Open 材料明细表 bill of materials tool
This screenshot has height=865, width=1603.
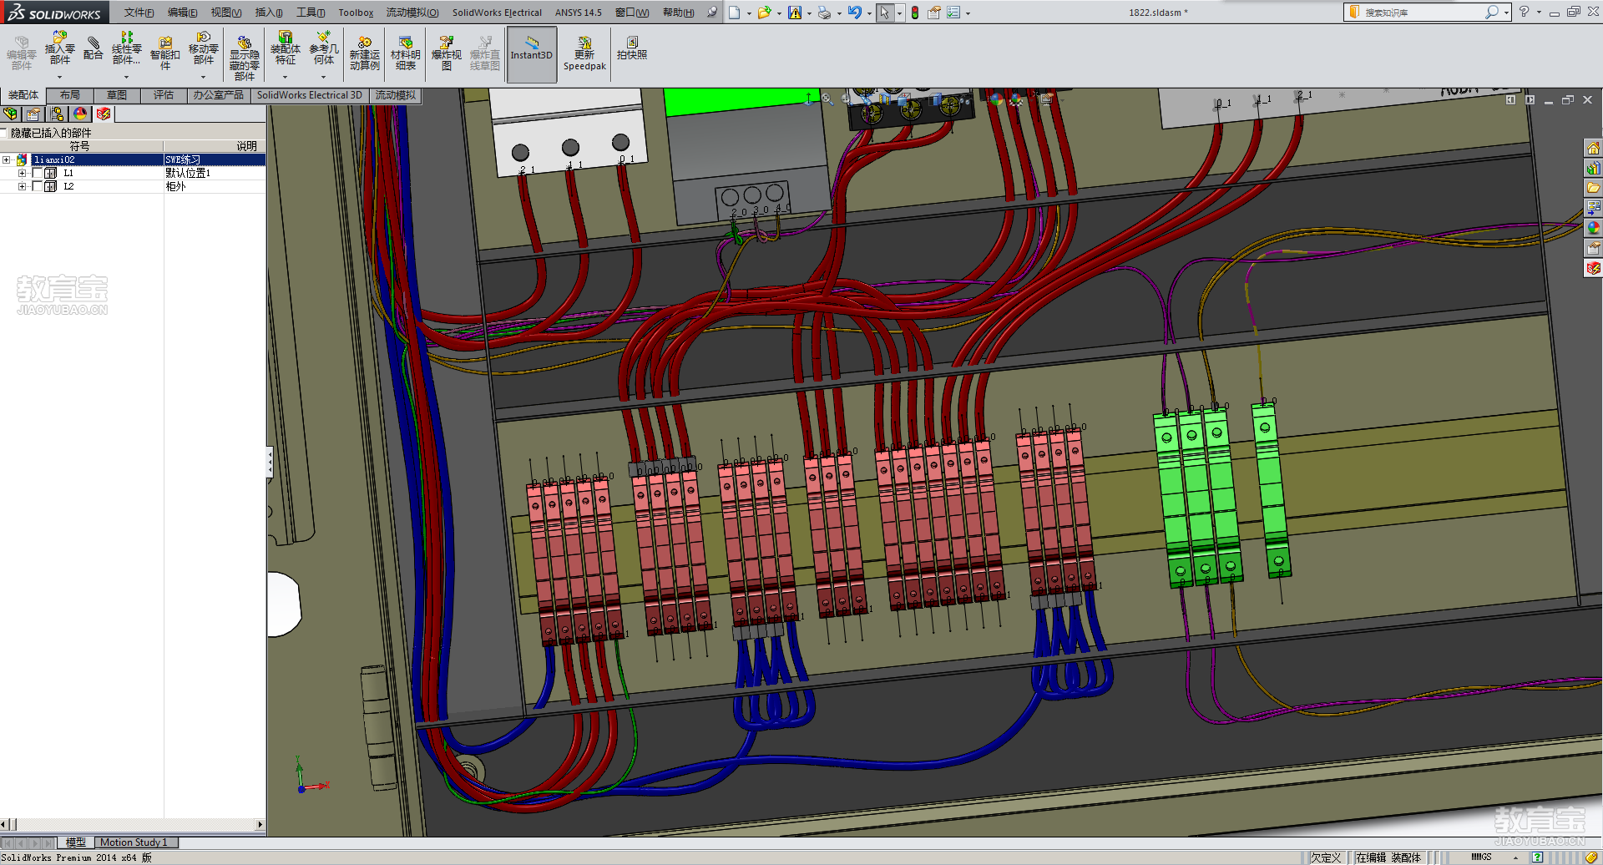pyautogui.click(x=405, y=53)
